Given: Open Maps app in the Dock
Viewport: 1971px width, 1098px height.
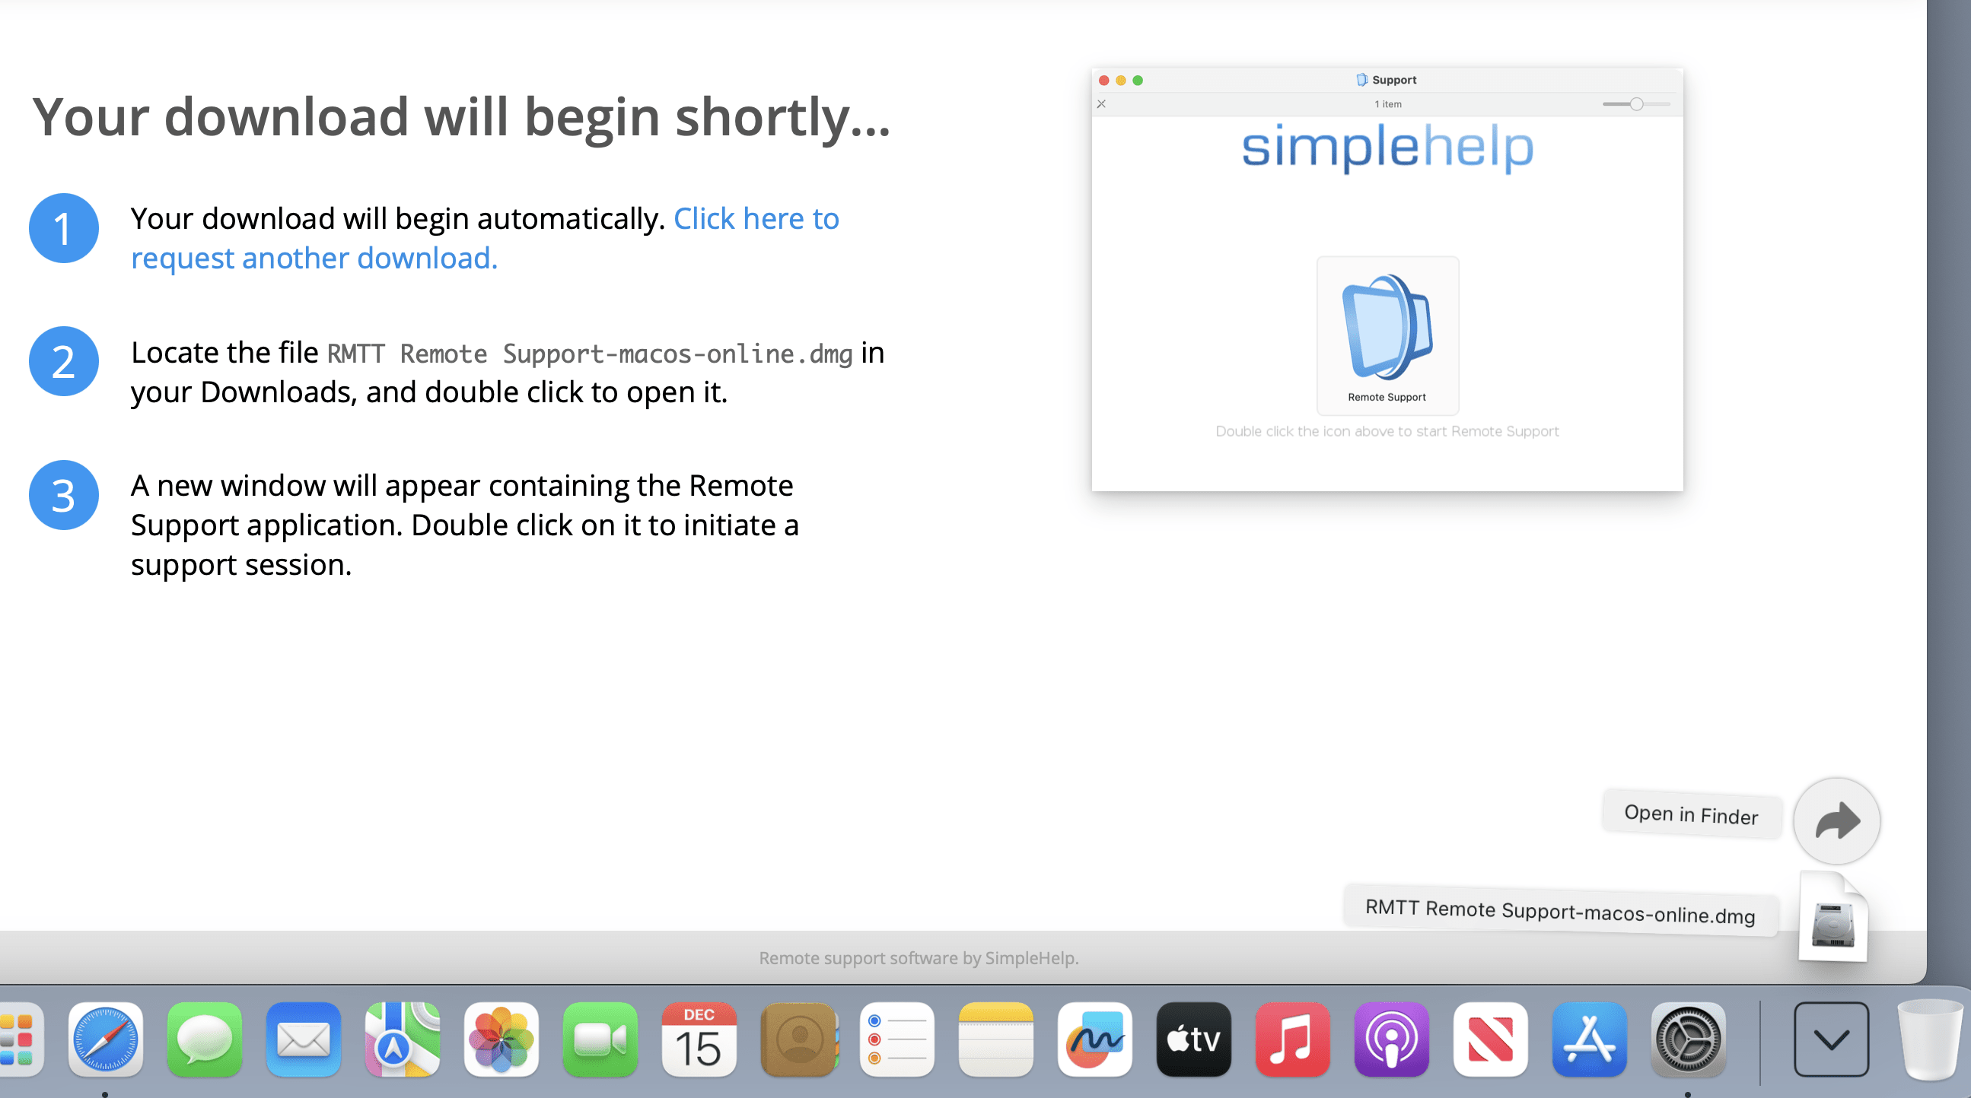Looking at the screenshot, I should click(403, 1039).
